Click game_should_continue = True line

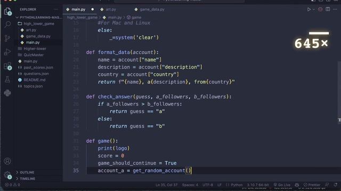click(137, 163)
